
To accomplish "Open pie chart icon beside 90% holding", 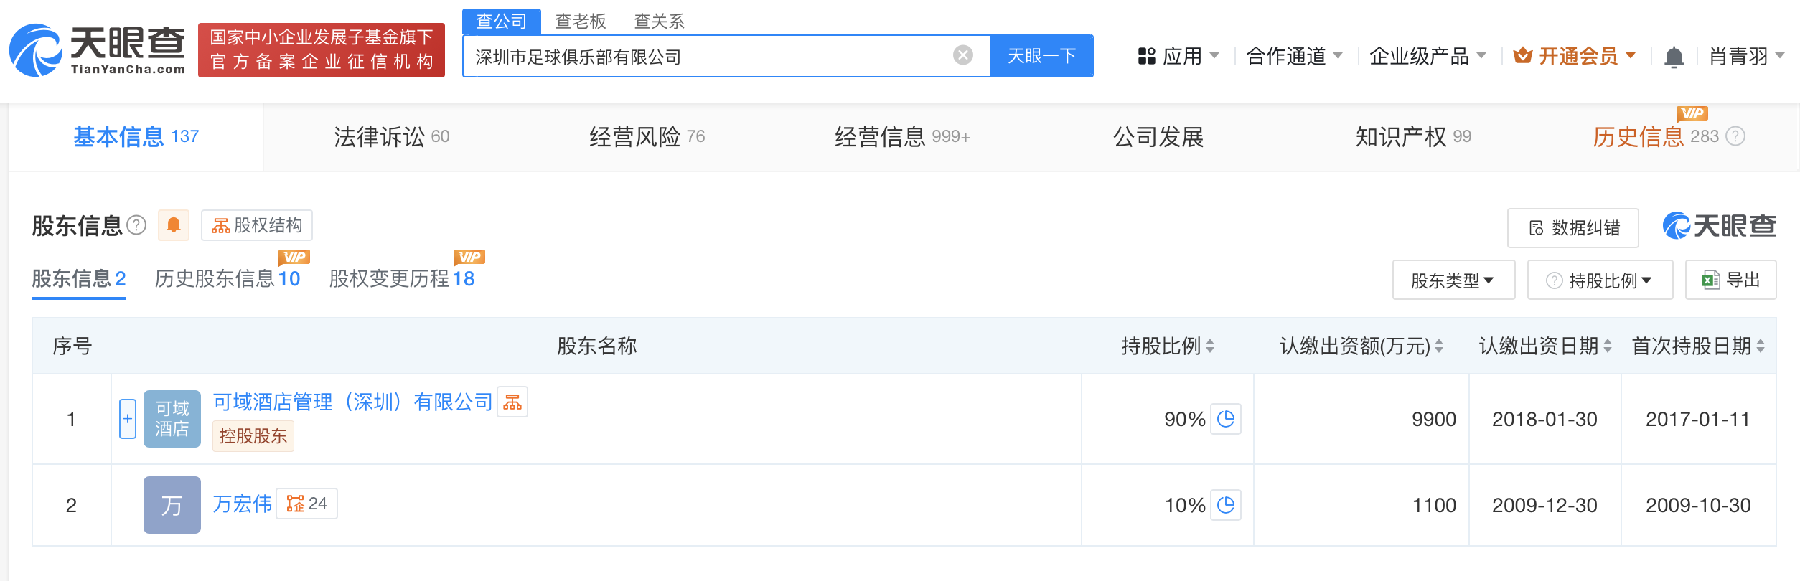I will 1226,419.
